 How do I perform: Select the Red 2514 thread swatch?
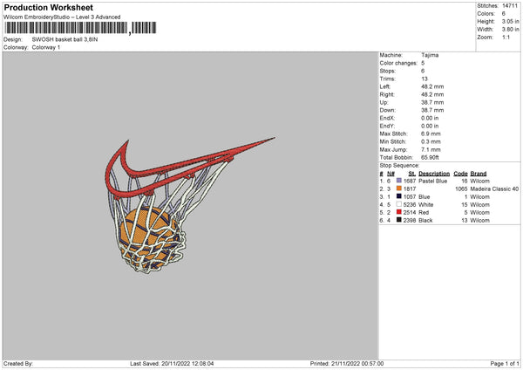tap(399, 212)
